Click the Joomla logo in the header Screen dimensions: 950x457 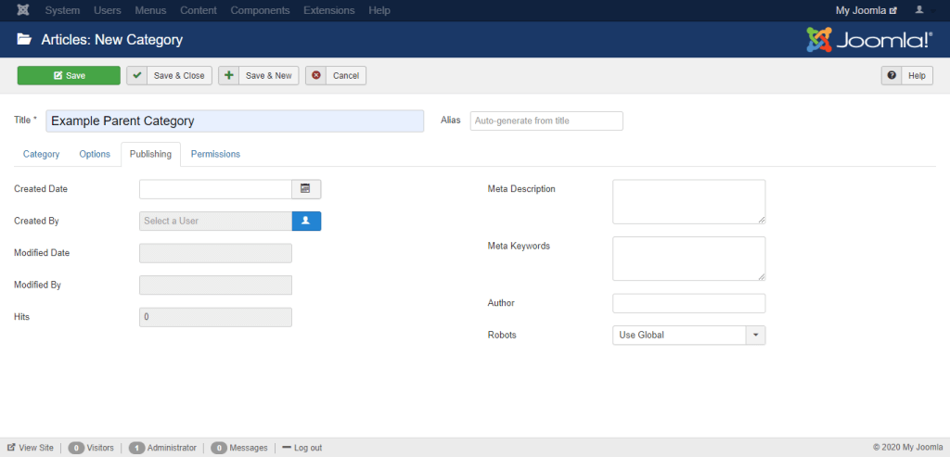click(870, 40)
